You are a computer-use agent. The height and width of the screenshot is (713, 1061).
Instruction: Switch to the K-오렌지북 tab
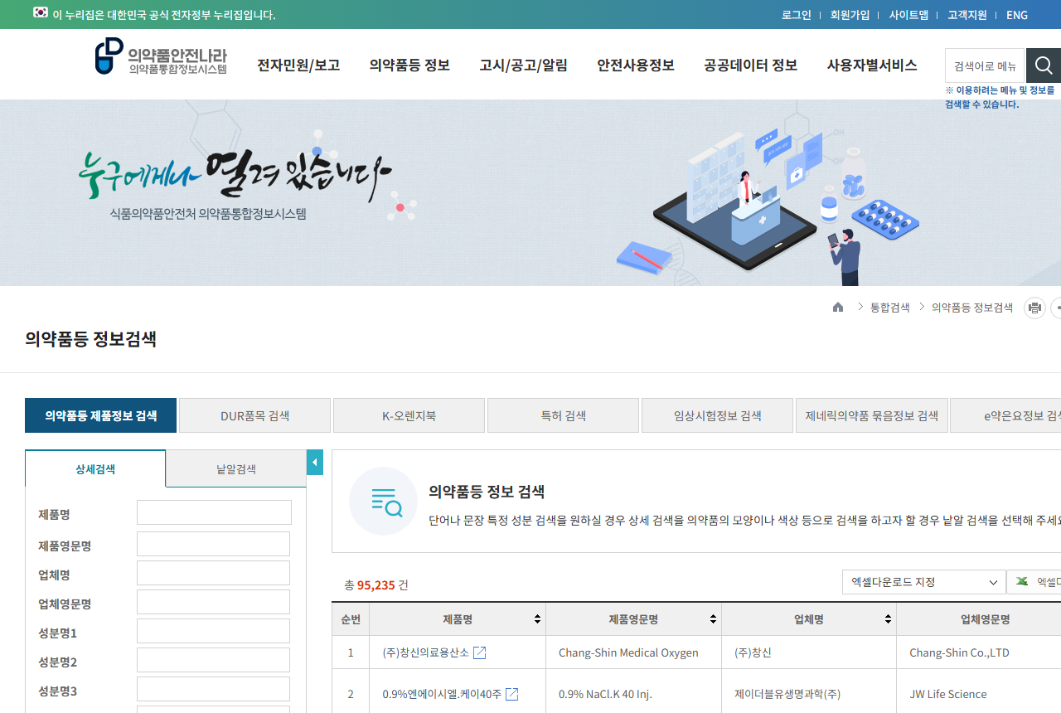pos(409,415)
